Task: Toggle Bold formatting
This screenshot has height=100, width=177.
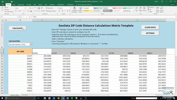Action: pyautogui.click(x=16, y=11)
